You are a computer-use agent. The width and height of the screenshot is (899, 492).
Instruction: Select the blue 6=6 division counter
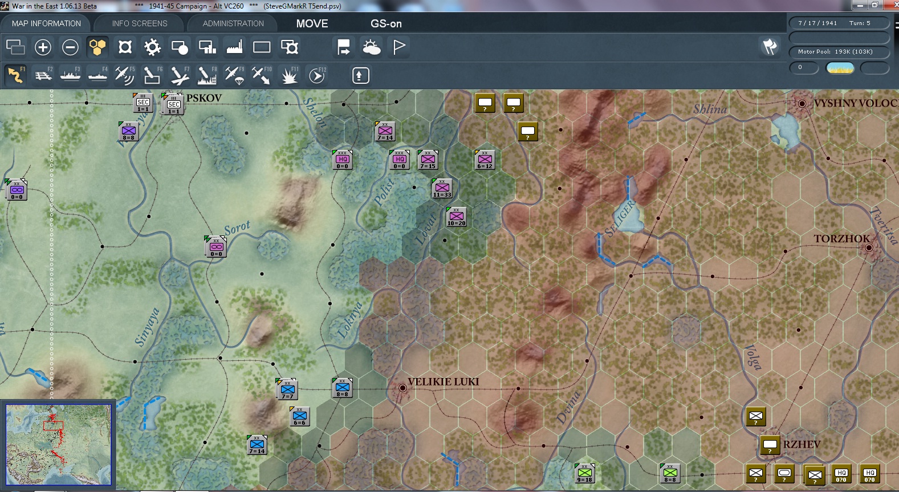(299, 416)
